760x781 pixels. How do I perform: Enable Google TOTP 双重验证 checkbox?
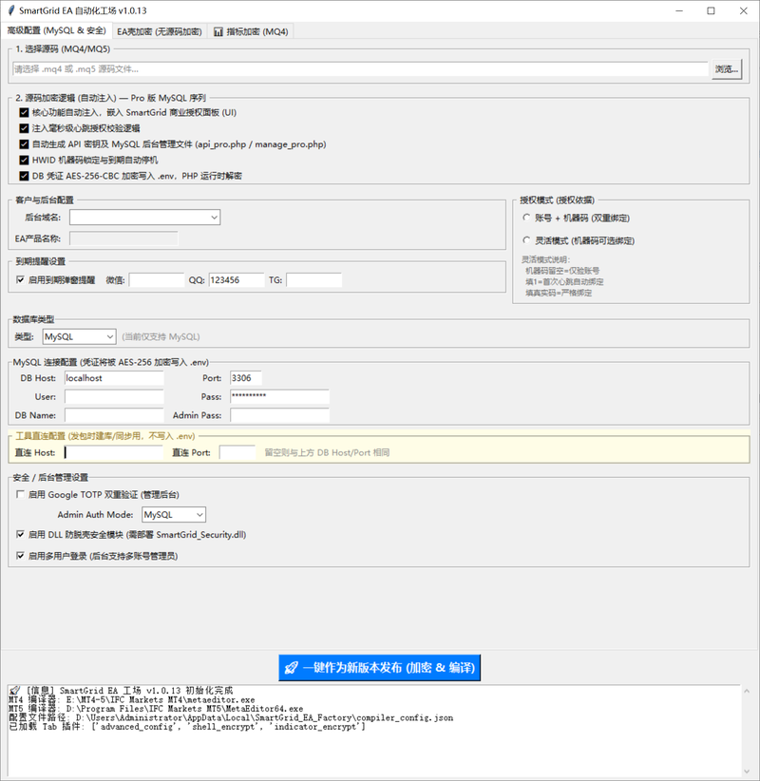20,495
